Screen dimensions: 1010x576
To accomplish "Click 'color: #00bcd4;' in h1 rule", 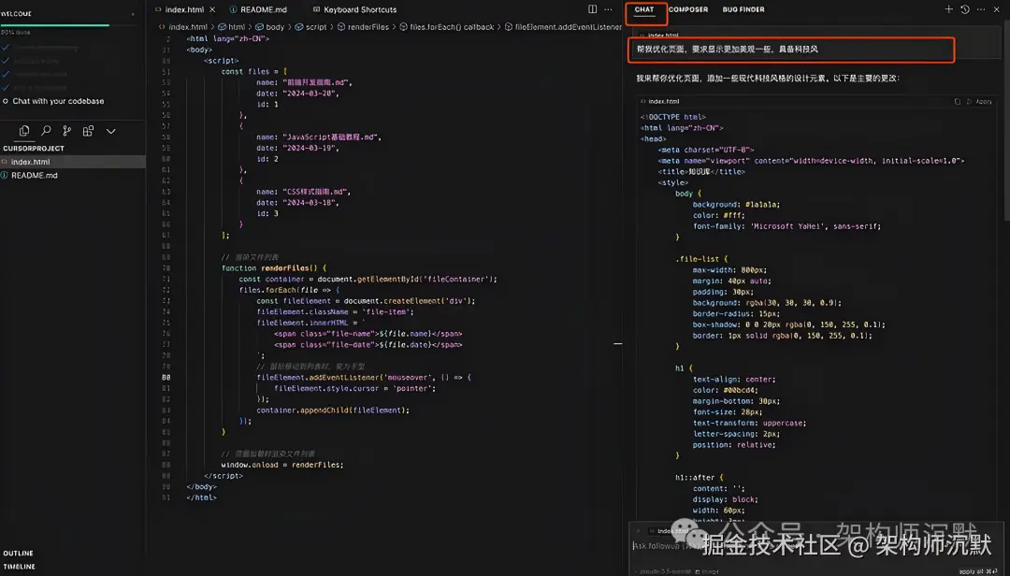I will coord(726,390).
